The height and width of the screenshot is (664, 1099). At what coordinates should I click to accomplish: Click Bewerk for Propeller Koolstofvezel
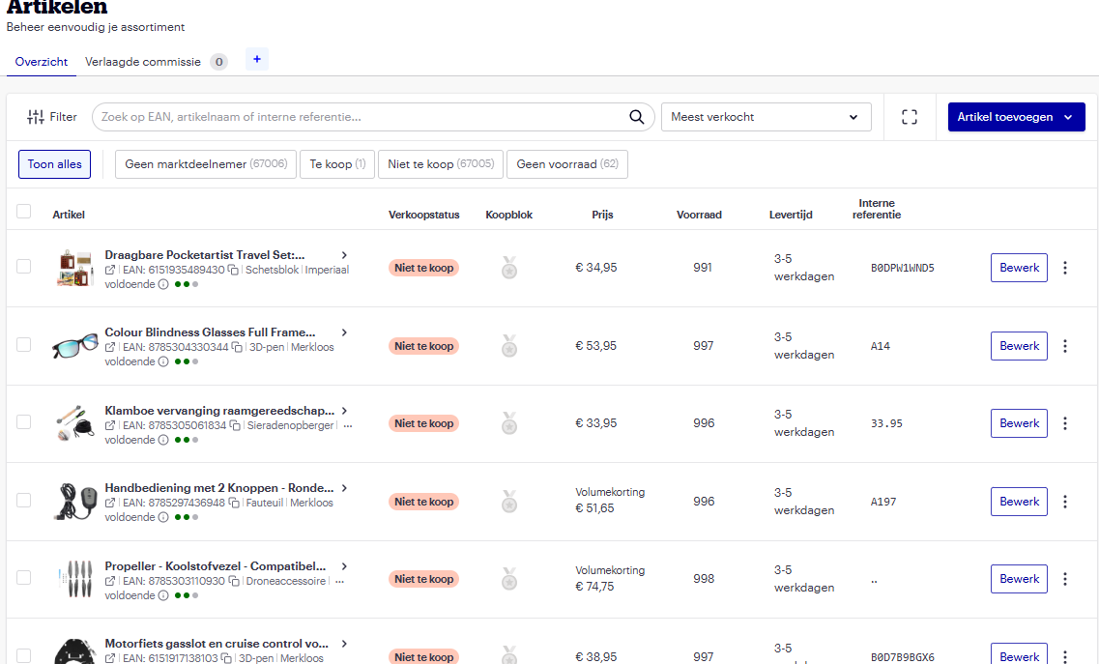tap(1019, 579)
